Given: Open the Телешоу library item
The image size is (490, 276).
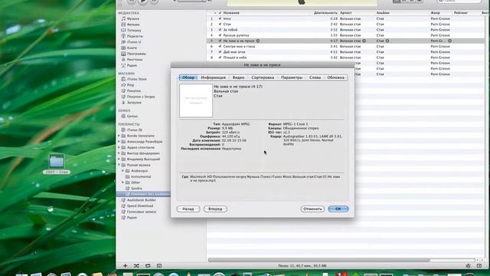Looking at the screenshot, I should 134,31.
